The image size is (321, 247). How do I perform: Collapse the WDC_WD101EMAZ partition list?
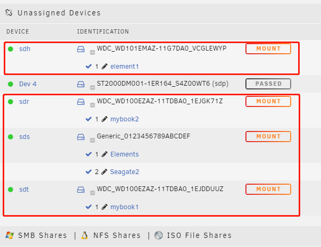[92, 53]
